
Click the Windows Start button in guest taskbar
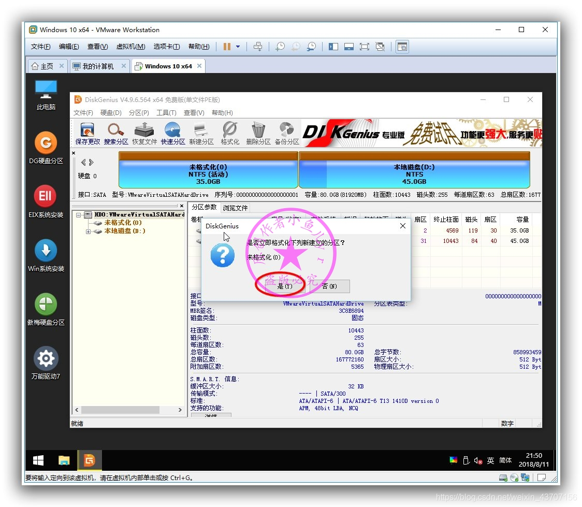click(x=38, y=460)
